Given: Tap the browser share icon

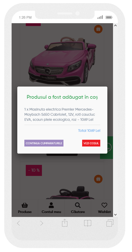Looking at the screenshot, I should [65, 223].
